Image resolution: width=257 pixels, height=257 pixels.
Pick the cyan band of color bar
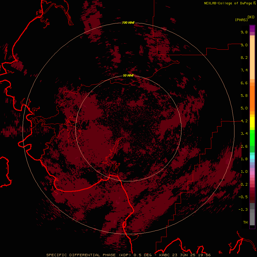[252, 157]
